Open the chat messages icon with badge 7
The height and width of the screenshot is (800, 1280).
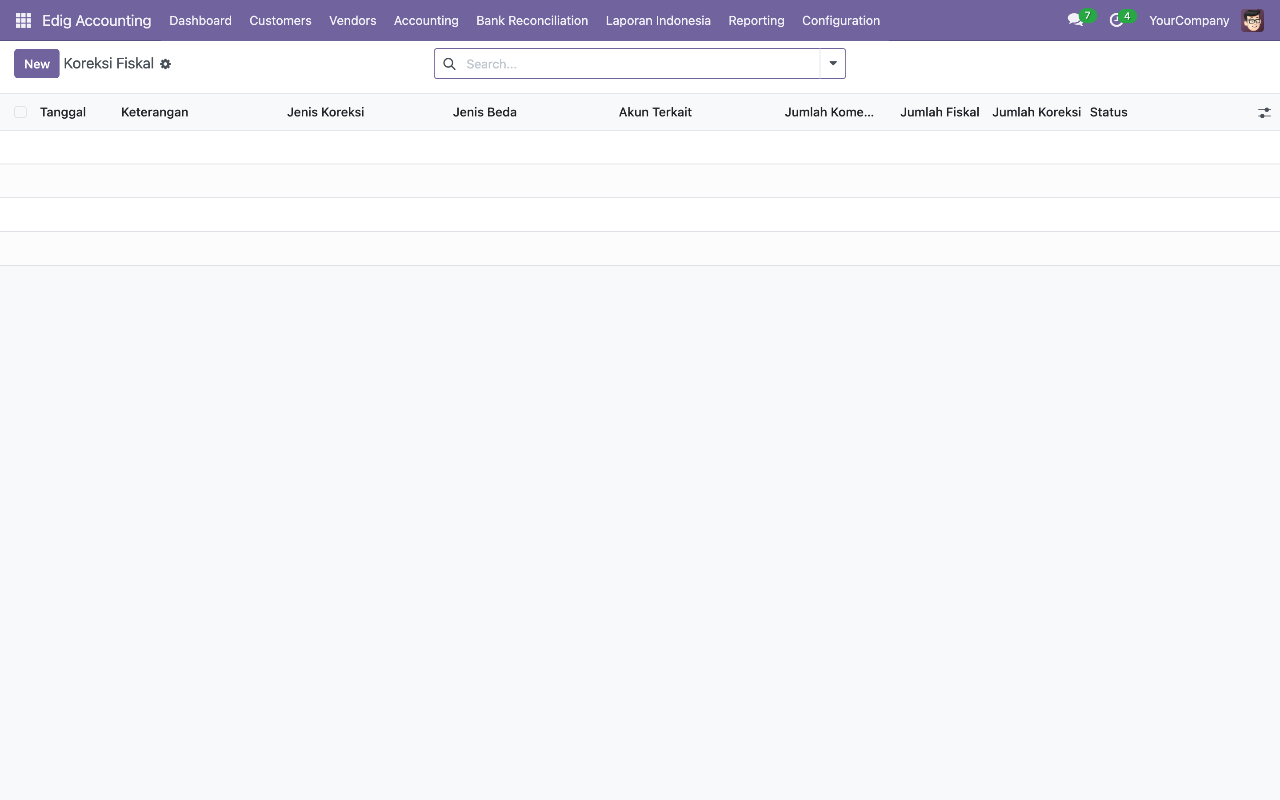(x=1075, y=20)
